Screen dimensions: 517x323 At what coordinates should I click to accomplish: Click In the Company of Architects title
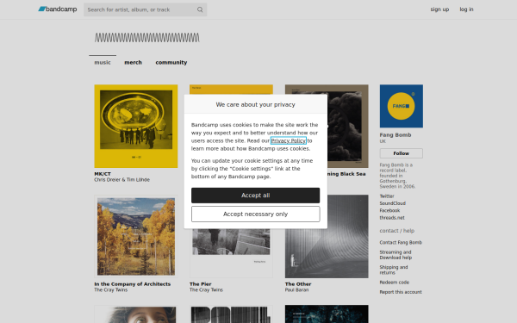pyautogui.click(x=132, y=283)
